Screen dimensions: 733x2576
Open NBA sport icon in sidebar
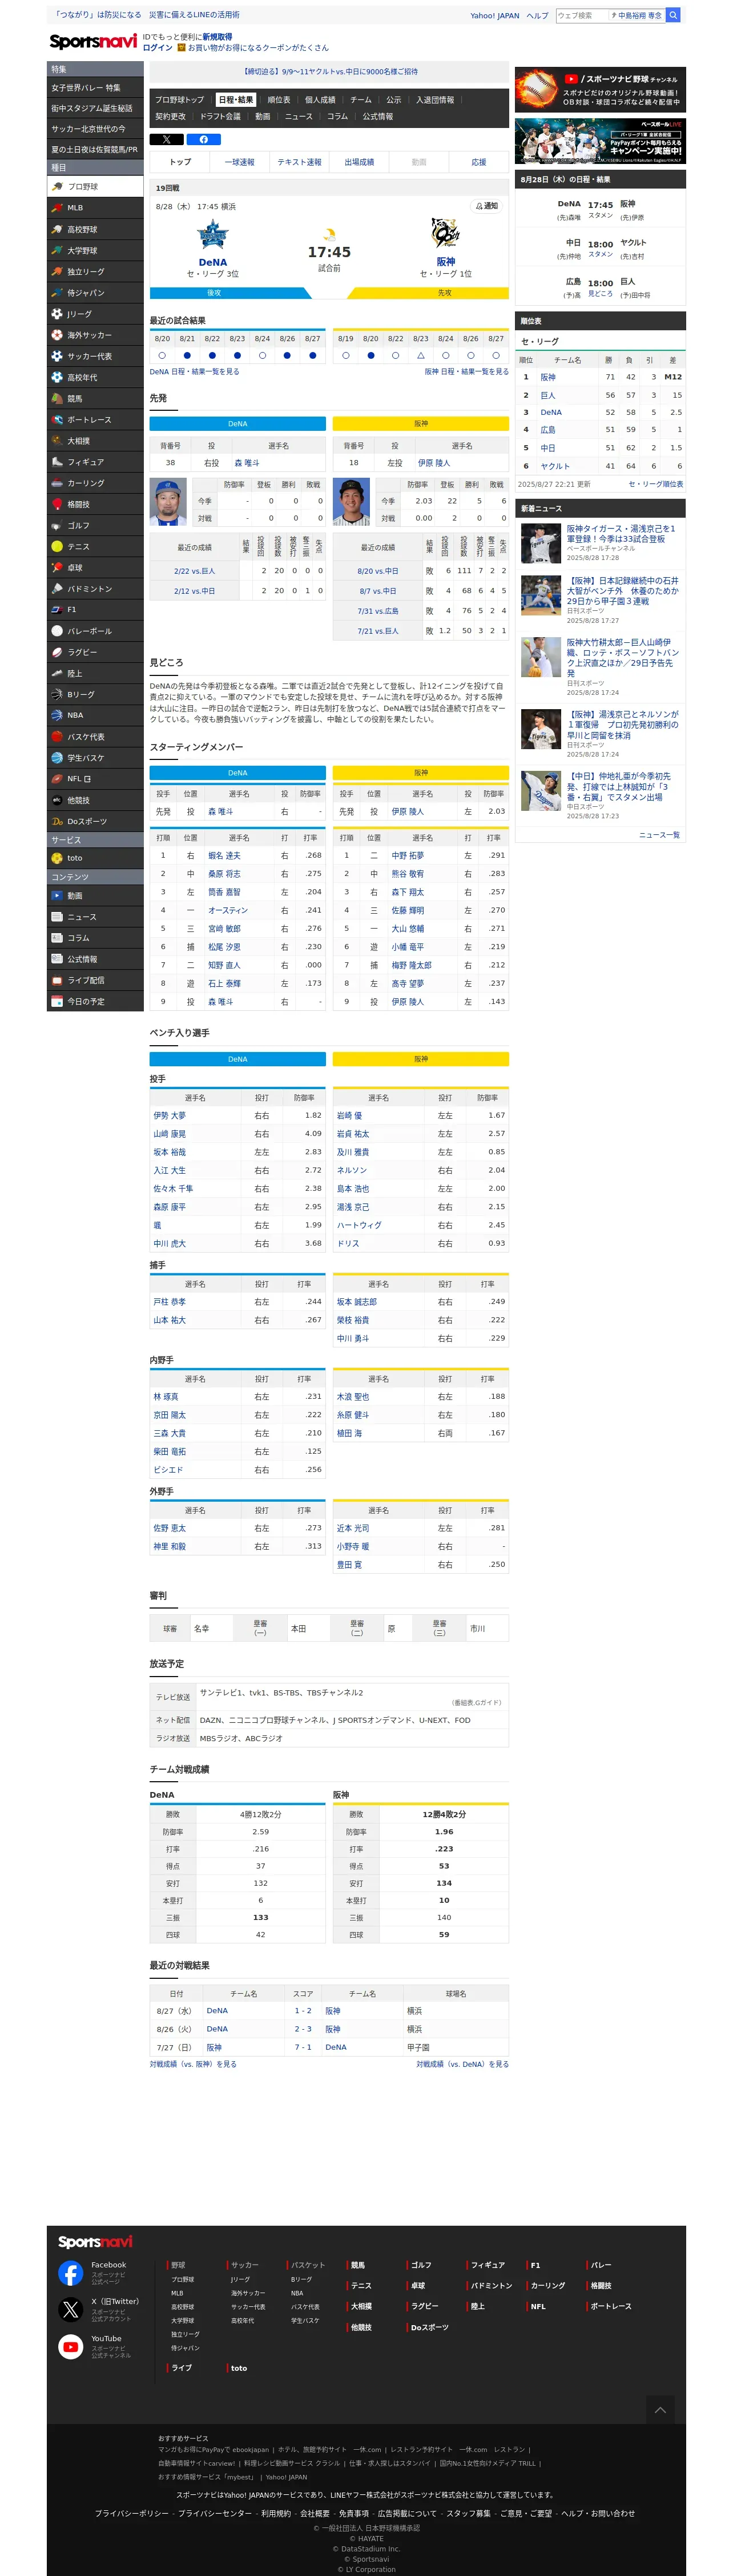pos(58,716)
